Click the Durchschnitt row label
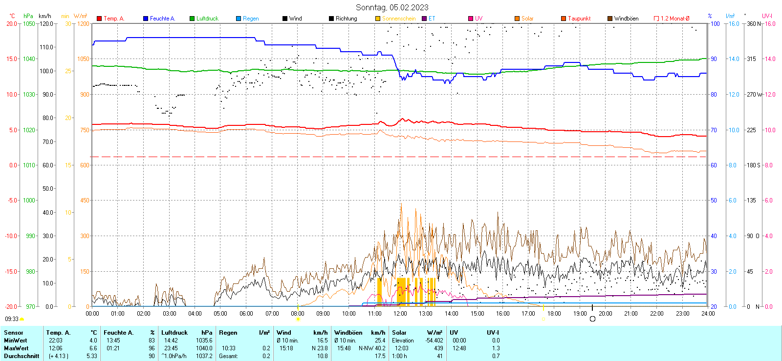The width and height of the screenshot is (782, 361). [x=22, y=356]
